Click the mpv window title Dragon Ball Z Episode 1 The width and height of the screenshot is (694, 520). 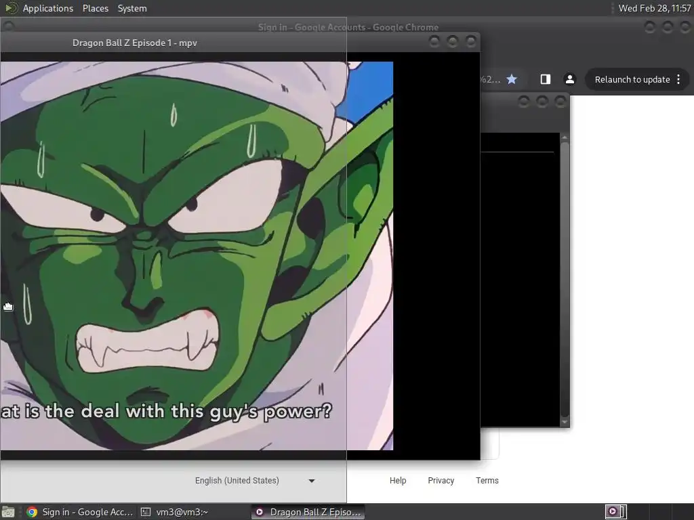pyautogui.click(x=135, y=43)
